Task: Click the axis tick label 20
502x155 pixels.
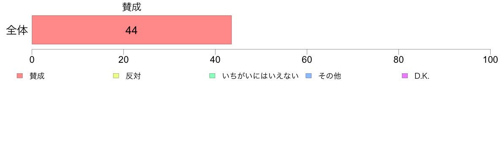Action: pos(123,60)
